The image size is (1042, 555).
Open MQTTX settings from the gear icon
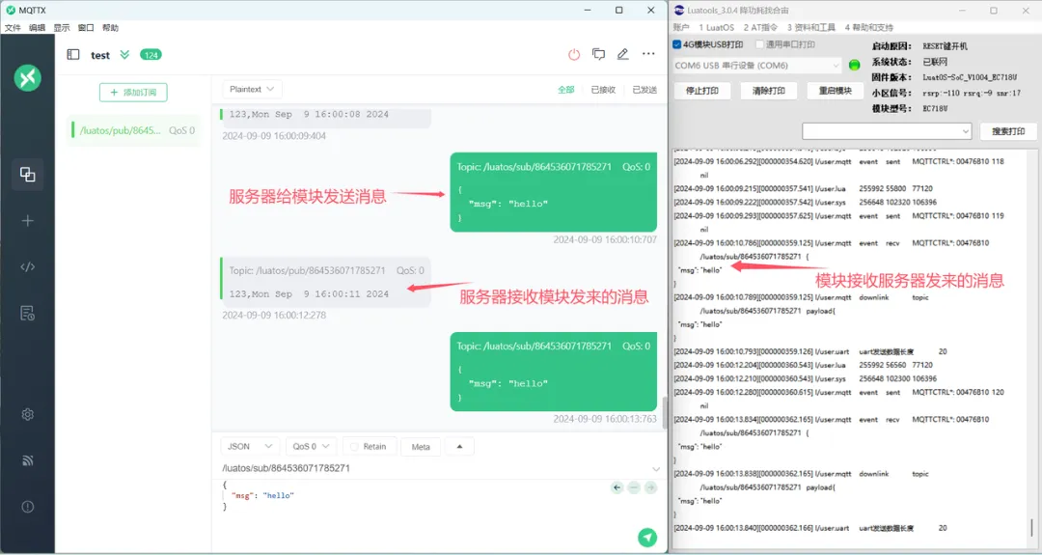(27, 414)
